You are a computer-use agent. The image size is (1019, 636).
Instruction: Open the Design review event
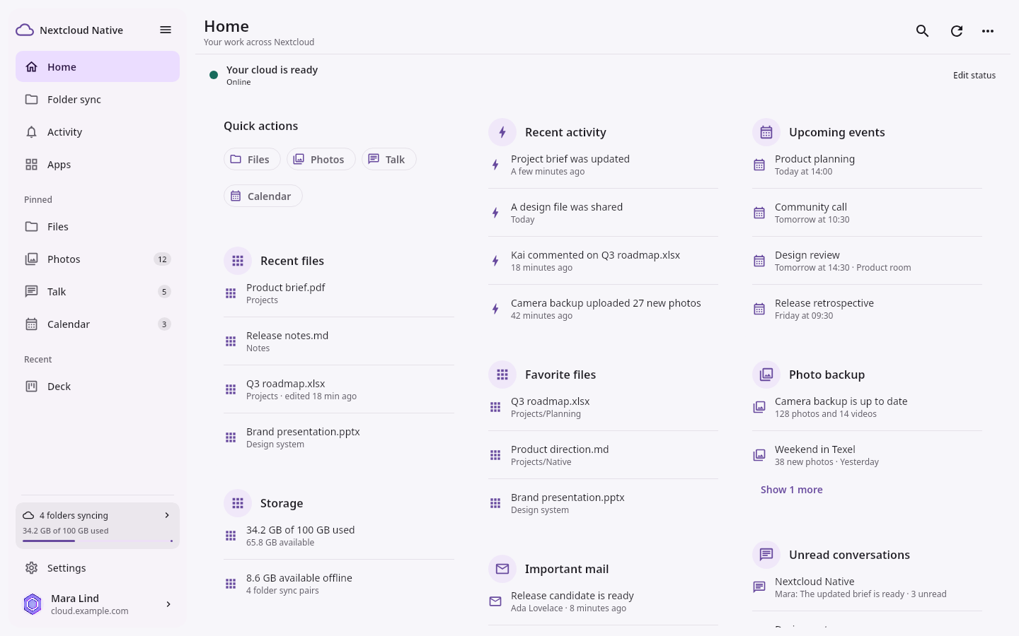click(867, 261)
